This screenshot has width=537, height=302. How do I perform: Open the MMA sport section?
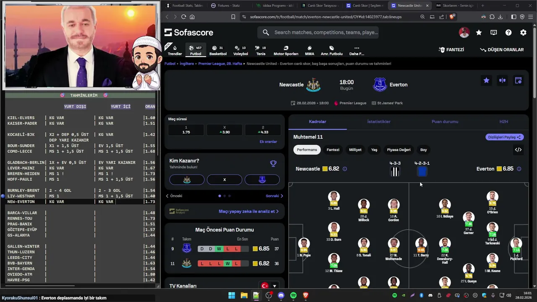click(310, 50)
